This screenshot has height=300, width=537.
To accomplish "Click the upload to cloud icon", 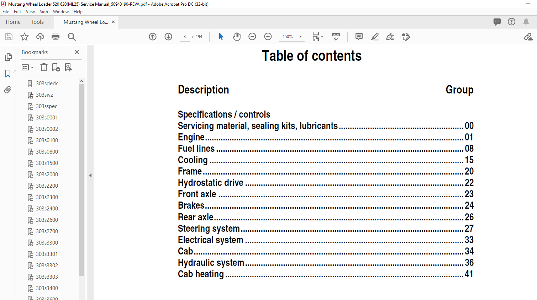I will [x=40, y=37].
